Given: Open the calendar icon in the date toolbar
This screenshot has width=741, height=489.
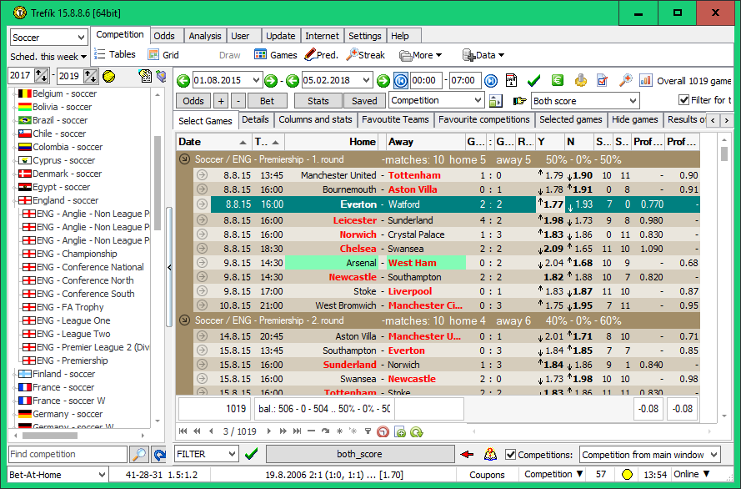Looking at the screenshot, I should [511, 80].
